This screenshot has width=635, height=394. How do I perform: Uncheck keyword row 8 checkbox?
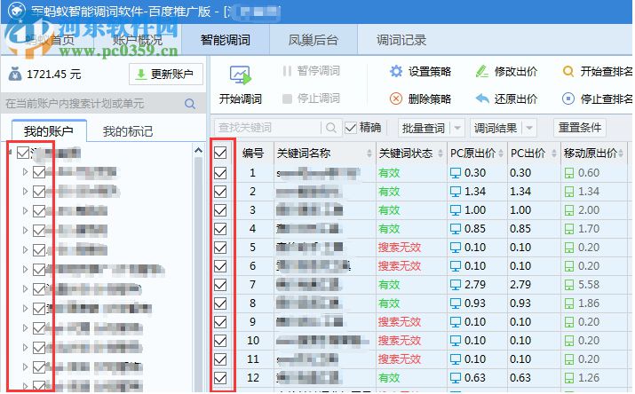(220, 303)
